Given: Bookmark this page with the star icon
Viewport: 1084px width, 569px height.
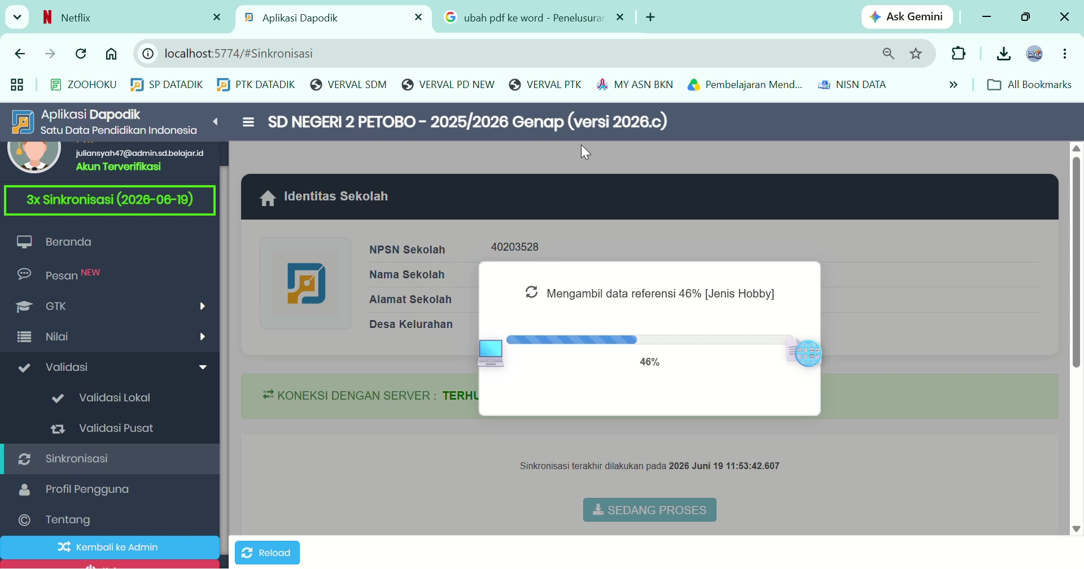Looking at the screenshot, I should click(x=916, y=54).
